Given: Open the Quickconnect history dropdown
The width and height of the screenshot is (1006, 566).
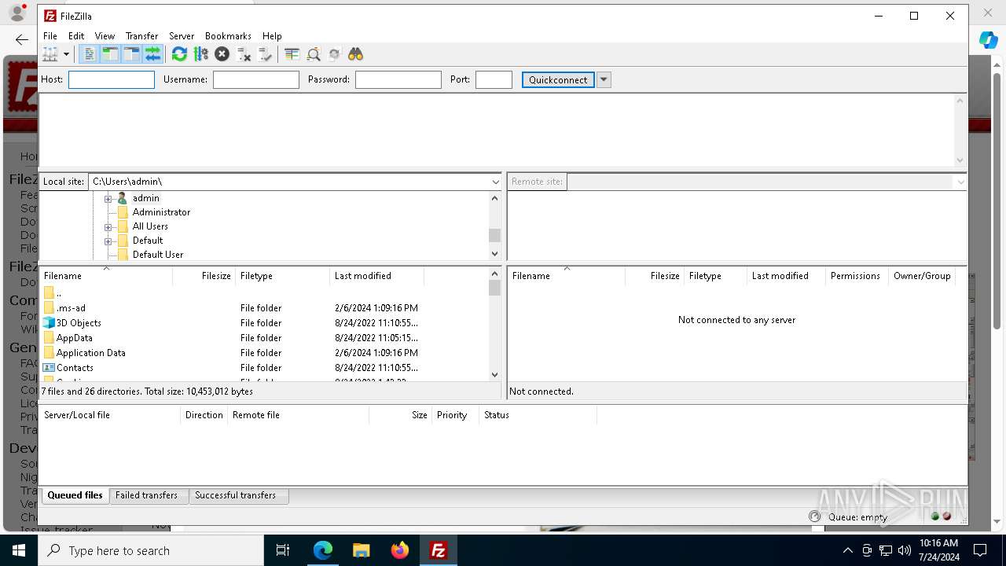Looking at the screenshot, I should point(604,79).
